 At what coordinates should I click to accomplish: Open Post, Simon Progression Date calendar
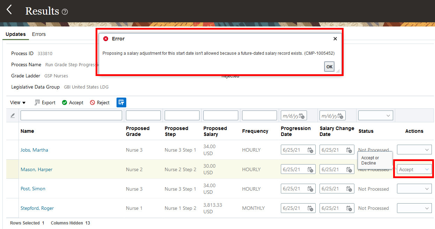click(310, 189)
